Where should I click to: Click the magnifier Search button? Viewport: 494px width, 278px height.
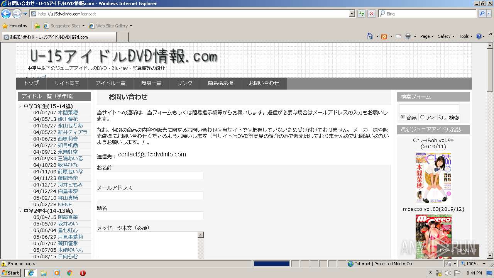pyautogui.click(x=482, y=14)
